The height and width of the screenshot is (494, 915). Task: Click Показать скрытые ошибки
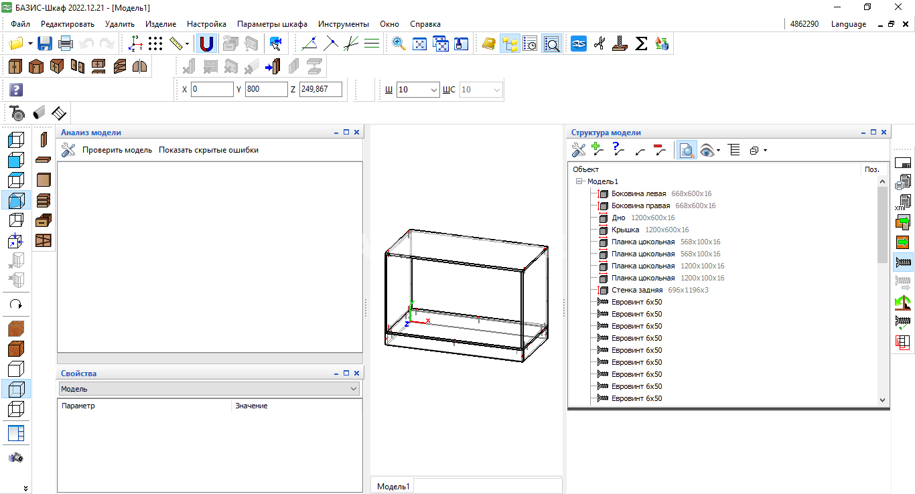click(x=208, y=150)
